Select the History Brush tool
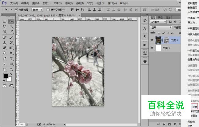 pyautogui.click(x=11, y=43)
